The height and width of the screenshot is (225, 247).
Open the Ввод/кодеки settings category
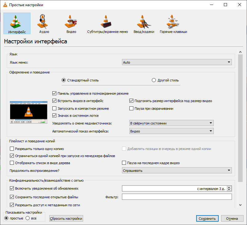point(144,24)
